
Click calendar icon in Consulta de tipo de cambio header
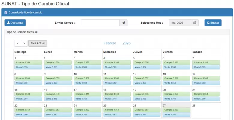pos(6,13)
